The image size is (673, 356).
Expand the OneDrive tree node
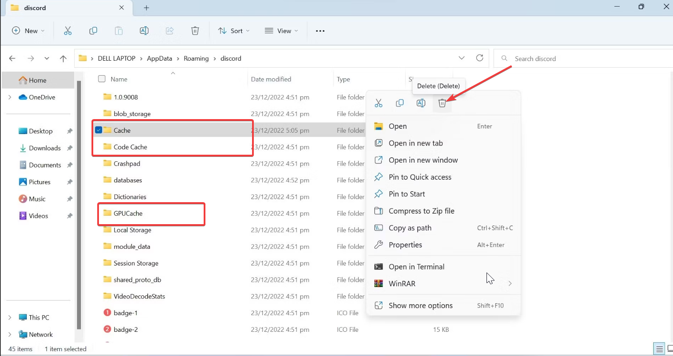[x=10, y=97]
